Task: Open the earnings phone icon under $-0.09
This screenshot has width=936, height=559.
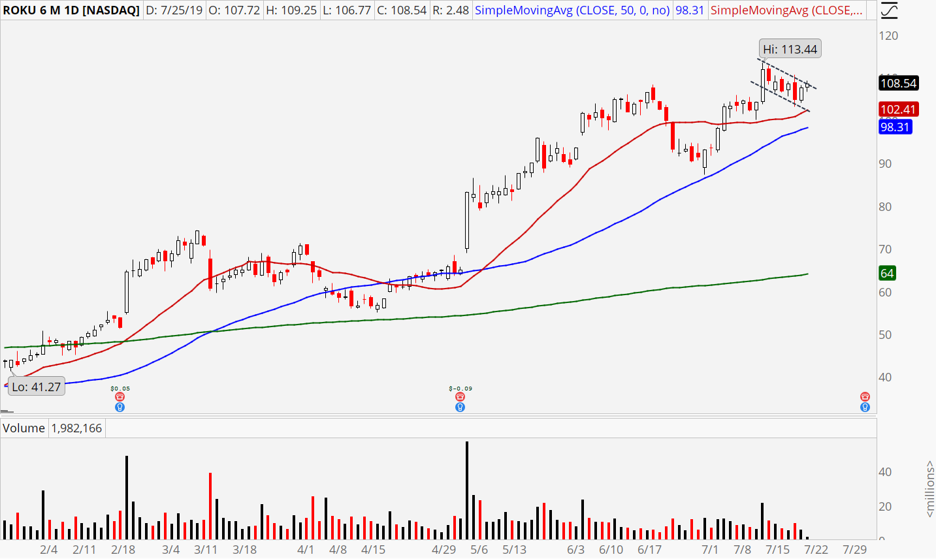Action: pos(460,397)
